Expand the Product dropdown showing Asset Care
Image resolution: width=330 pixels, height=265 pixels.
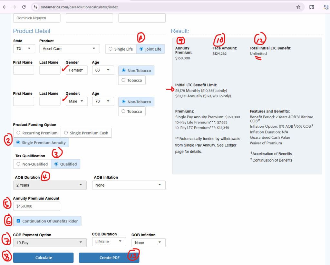click(x=69, y=49)
